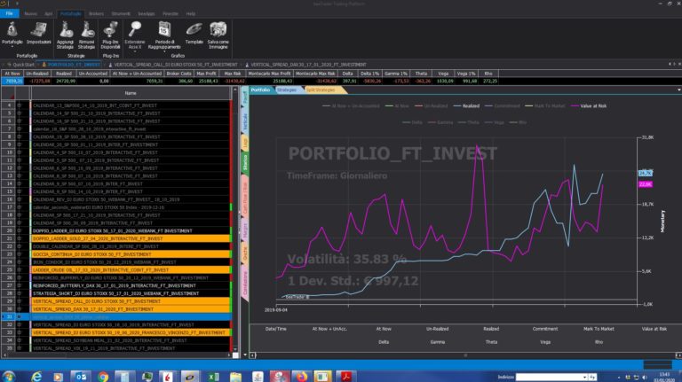Expand row 27 REINFORCED_BUTTERFLY_DAX strategy
This screenshot has width=682, height=382.
19,285
